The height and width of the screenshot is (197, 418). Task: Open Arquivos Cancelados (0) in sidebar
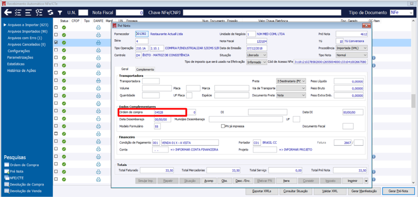27,44
